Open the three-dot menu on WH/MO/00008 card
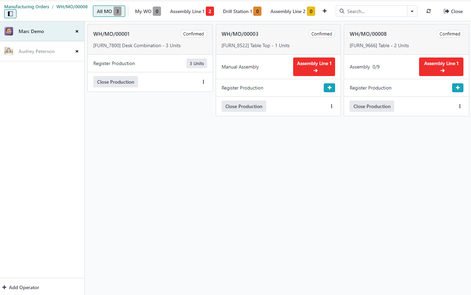 [460, 106]
